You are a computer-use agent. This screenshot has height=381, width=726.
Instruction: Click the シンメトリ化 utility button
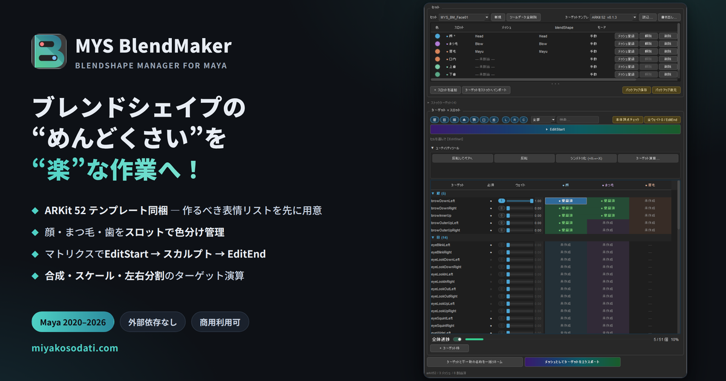click(586, 158)
